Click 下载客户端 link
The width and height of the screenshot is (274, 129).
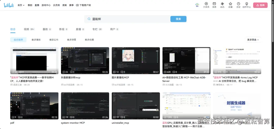85,5
